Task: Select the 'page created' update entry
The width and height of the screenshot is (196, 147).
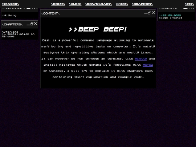Action: click(171, 18)
